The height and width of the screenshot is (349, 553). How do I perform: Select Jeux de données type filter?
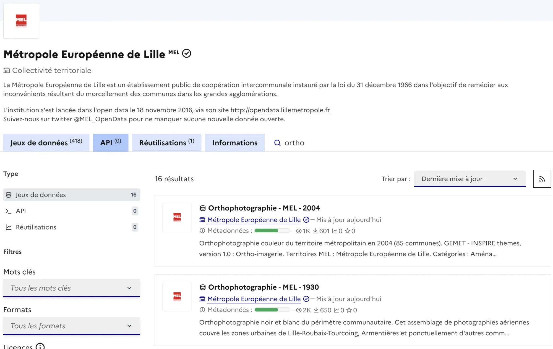[x=72, y=195]
